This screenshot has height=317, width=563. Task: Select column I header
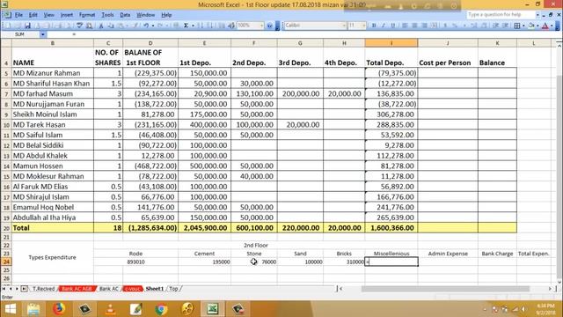391,43
